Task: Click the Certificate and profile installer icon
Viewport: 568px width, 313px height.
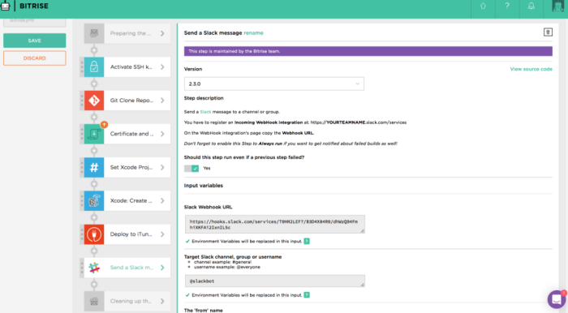Action: [94, 134]
